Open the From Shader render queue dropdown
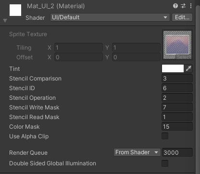The height and width of the screenshot is (174, 200). (137, 152)
